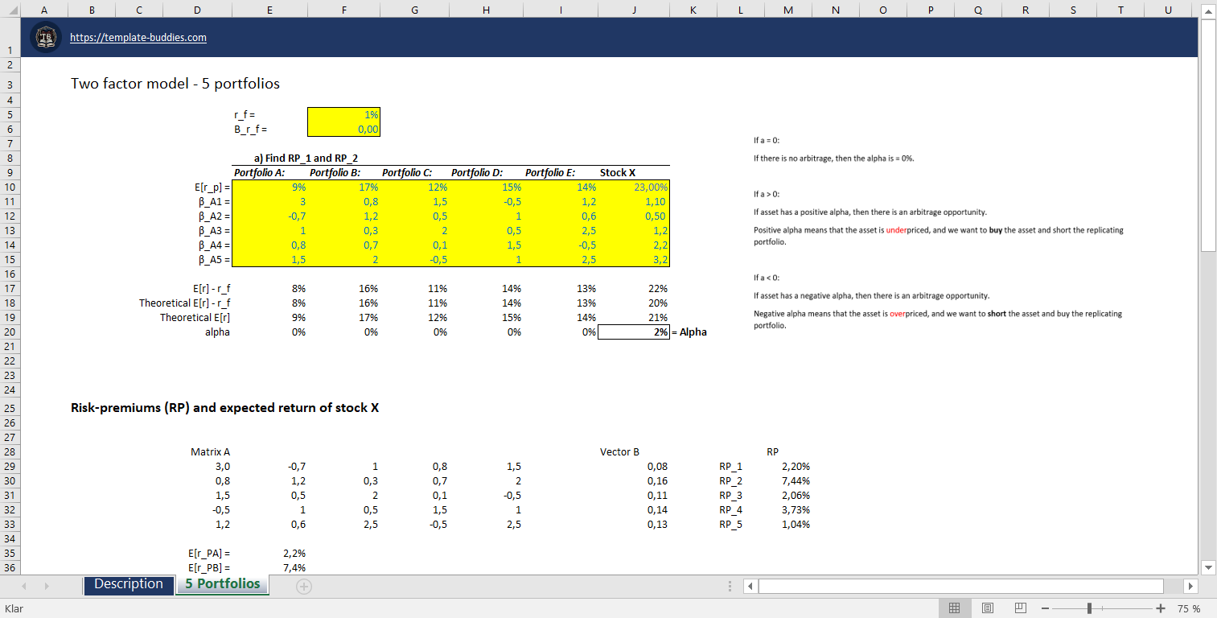Click the zoom slider handle
Screen dimensions: 1217x618
click(1090, 609)
